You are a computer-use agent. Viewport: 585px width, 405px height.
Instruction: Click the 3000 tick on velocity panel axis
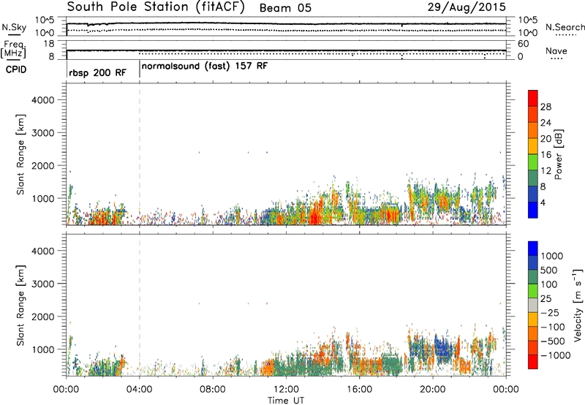click(x=43, y=284)
